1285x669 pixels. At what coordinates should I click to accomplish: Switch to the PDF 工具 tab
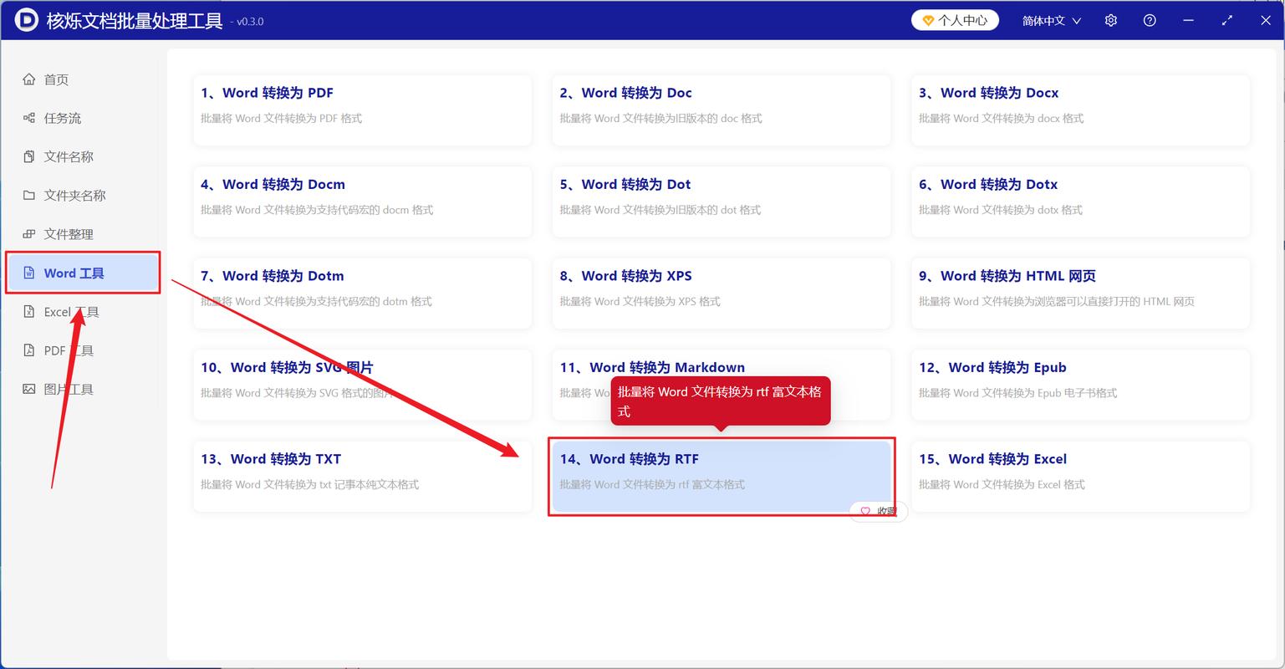pos(69,350)
